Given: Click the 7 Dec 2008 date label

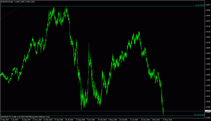Looking at the screenshot, I should point(91,120).
